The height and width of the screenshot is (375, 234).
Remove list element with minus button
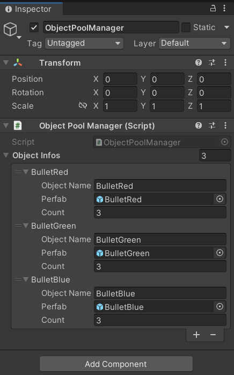(x=213, y=335)
